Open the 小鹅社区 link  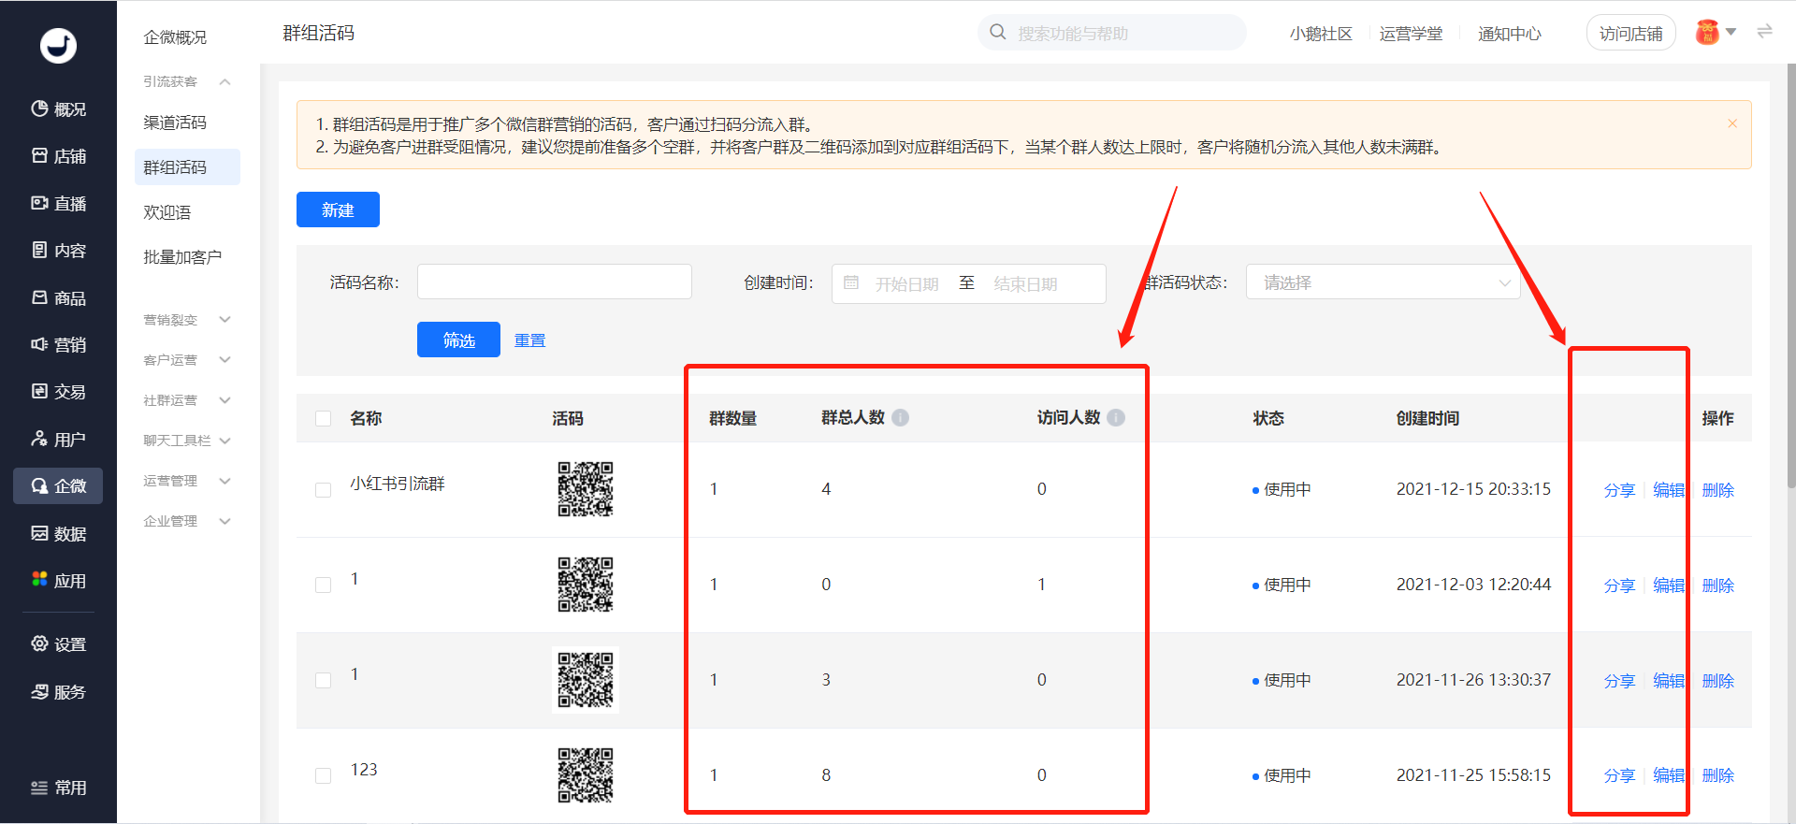(1321, 34)
